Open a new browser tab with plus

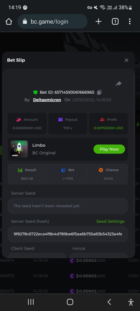[99, 22]
